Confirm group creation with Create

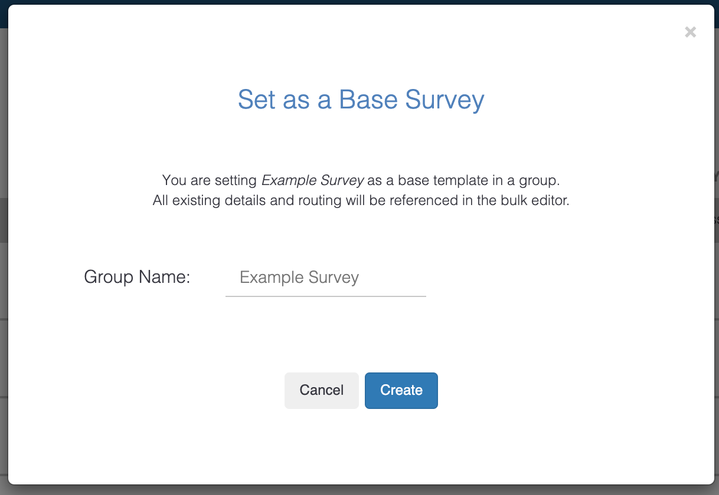click(x=401, y=390)
